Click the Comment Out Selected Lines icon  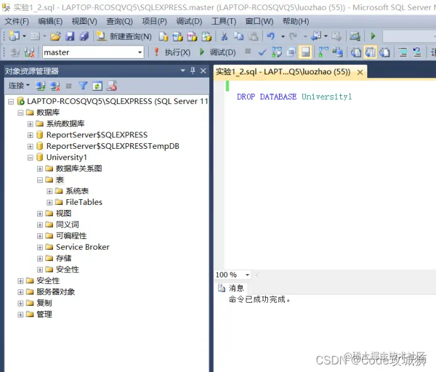click(x=403, y=52)
